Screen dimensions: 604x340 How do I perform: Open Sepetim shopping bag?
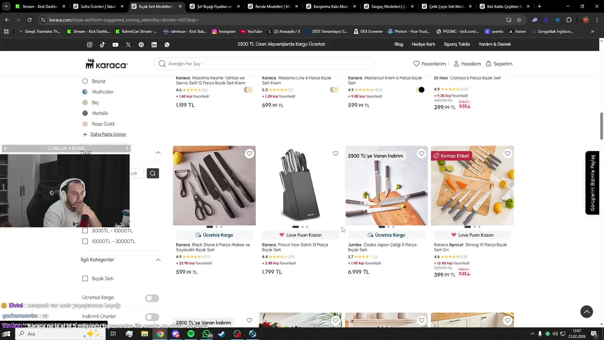499,64
